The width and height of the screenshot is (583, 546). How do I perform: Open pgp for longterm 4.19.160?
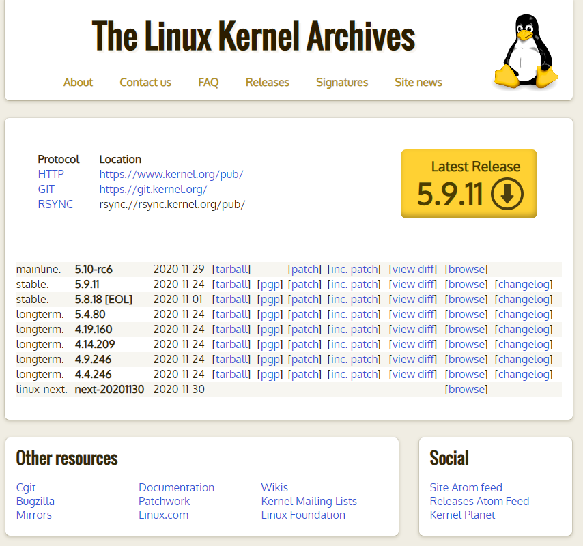pos(270,330)
